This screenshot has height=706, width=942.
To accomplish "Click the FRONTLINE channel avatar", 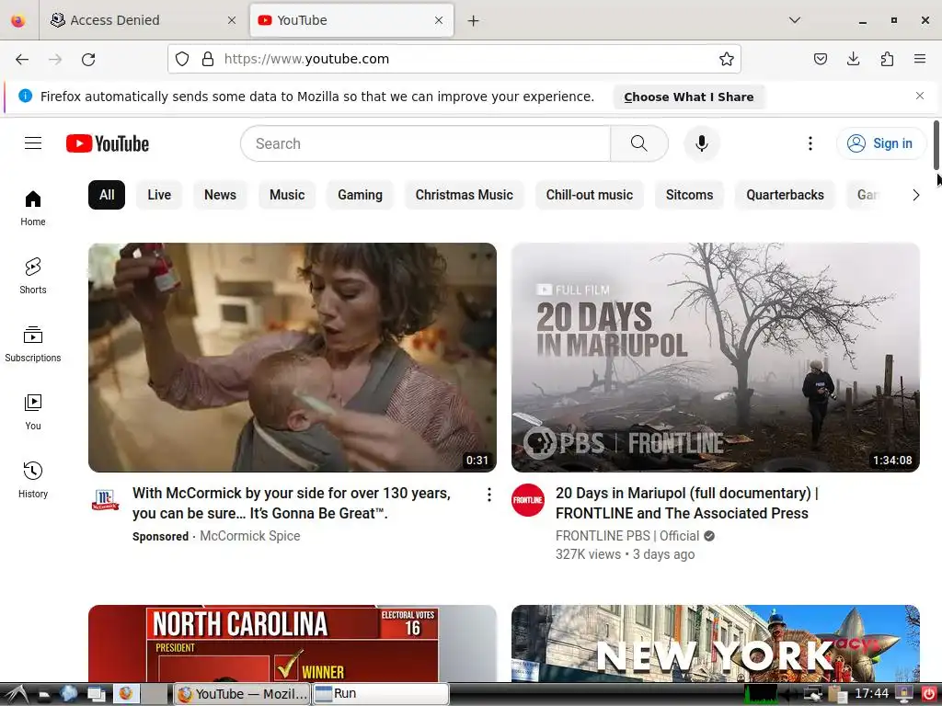I will click(528, 499).
